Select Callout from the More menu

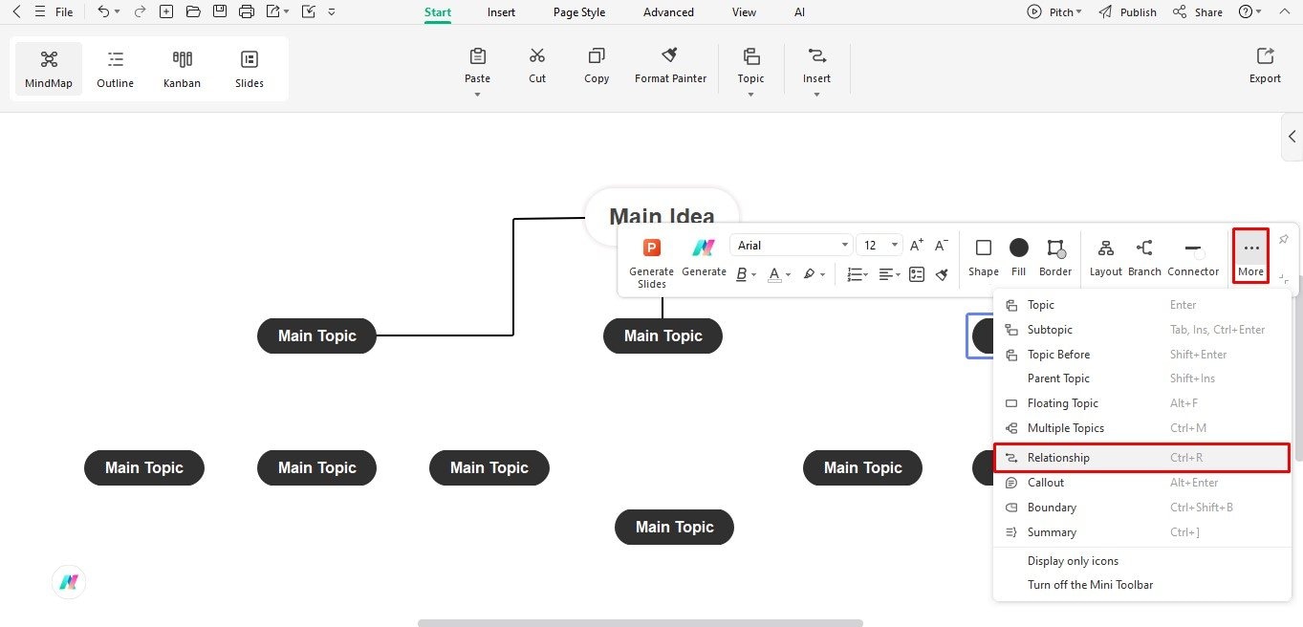click(x=1141, y=483)
